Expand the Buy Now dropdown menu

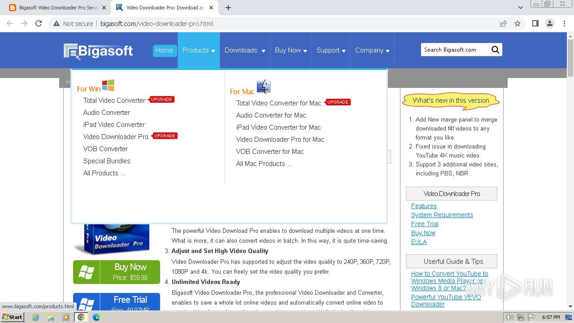point(291,50)
